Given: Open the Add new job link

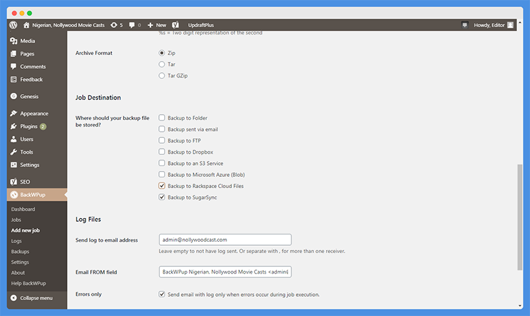Looking at the screenshot, I should [25, 231].
